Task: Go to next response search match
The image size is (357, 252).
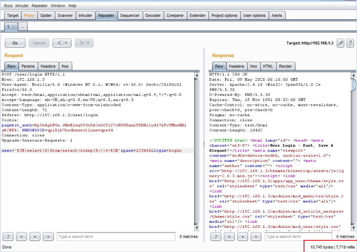Action: point(256,236)
